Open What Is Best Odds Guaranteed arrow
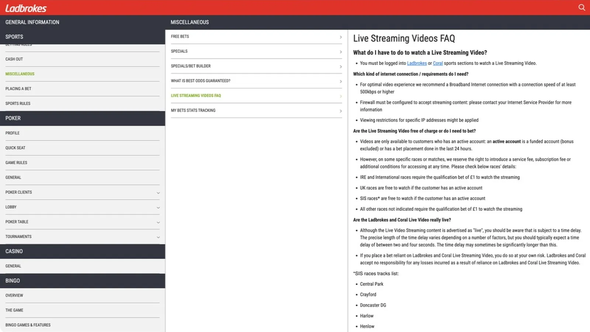Viewport: 590px width, 332px height. click(340, 81)
